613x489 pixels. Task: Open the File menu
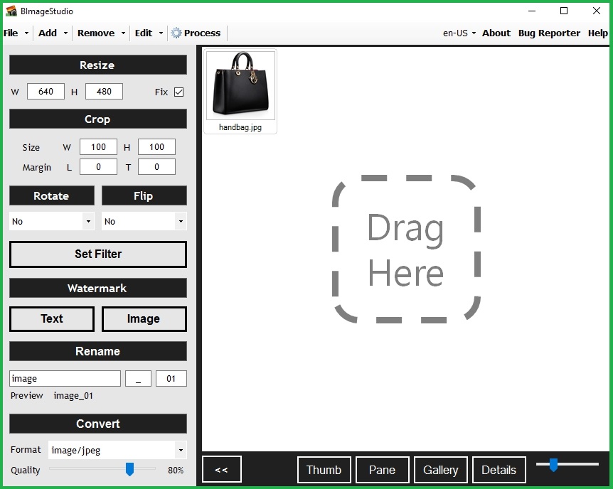click(x=11, y=33)
